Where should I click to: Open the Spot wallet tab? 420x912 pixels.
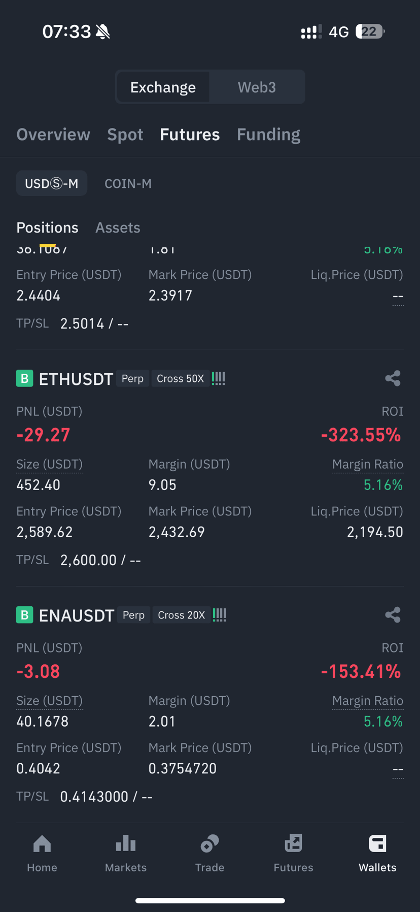pos(125,135)
